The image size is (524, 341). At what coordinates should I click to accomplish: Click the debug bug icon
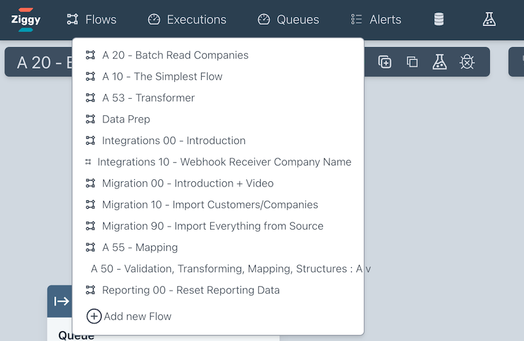(x=467, y=62)
